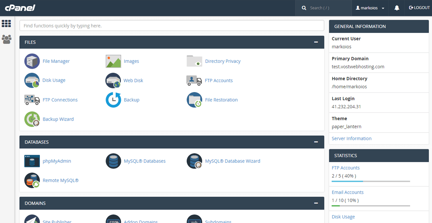The image size is (432, 223).
Task: Open the MySQL® Databases link
Action: 145,161
